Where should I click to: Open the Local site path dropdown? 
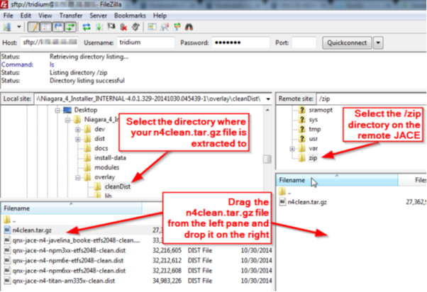pos(266,97)
